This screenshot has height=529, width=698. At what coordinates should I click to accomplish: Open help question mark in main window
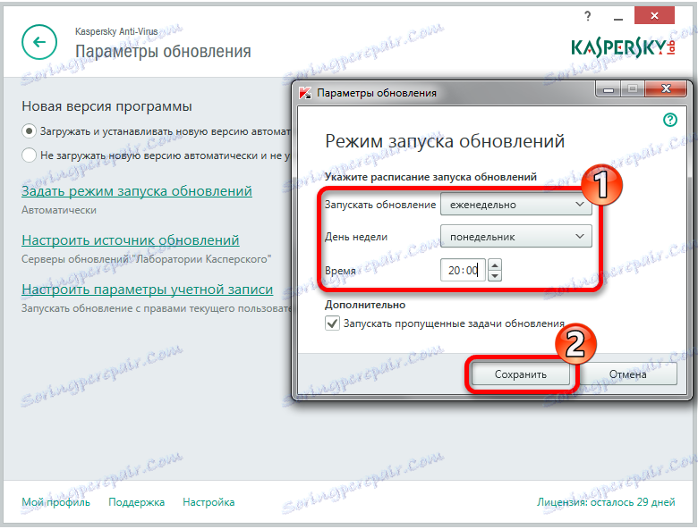click(588, 16)
